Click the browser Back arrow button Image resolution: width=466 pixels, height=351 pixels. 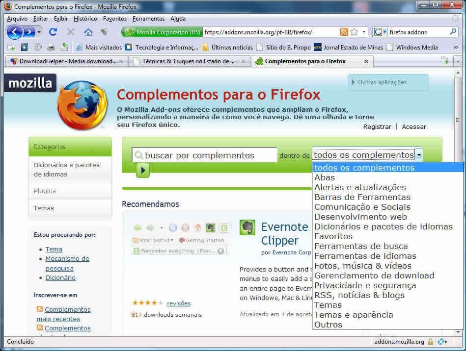[15, 32]
